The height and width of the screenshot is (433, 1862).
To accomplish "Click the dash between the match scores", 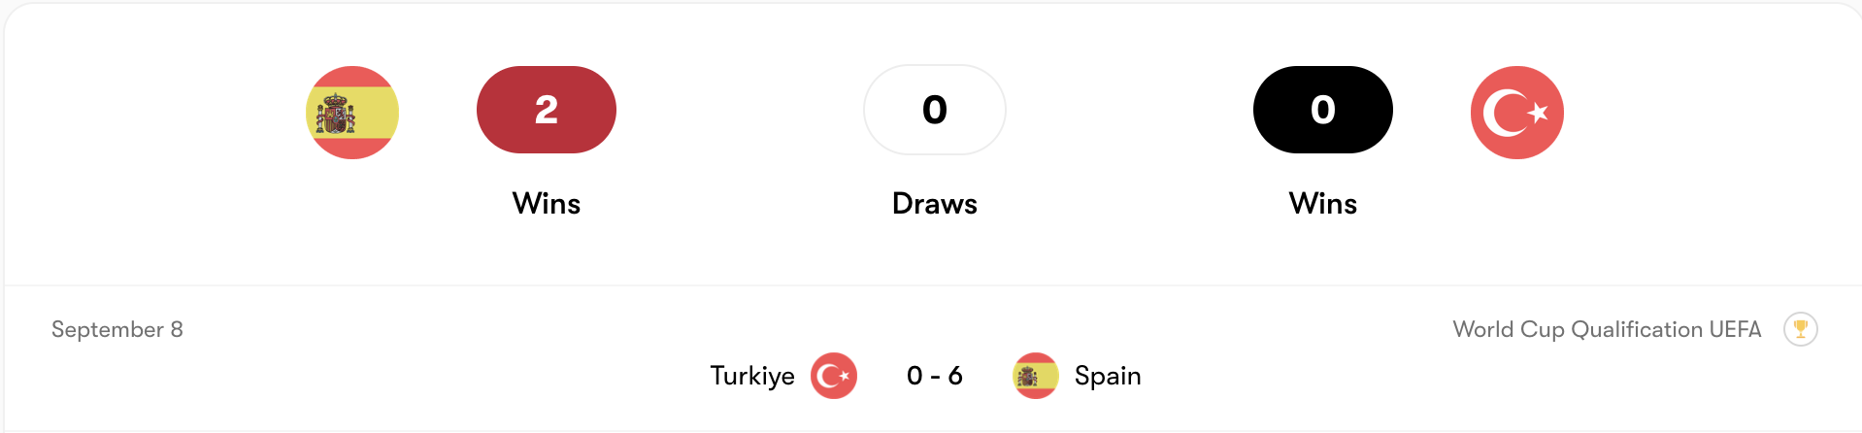I will (x=935, y=377).
